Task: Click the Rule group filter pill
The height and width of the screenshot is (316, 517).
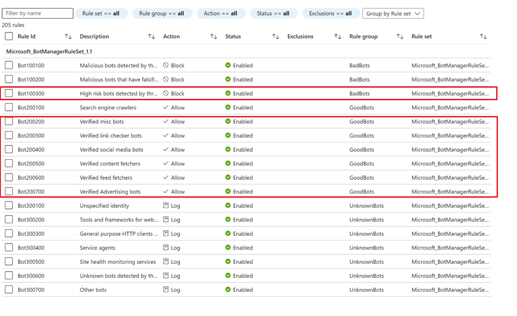Action: pyautogui.click(x=162, y=13)
